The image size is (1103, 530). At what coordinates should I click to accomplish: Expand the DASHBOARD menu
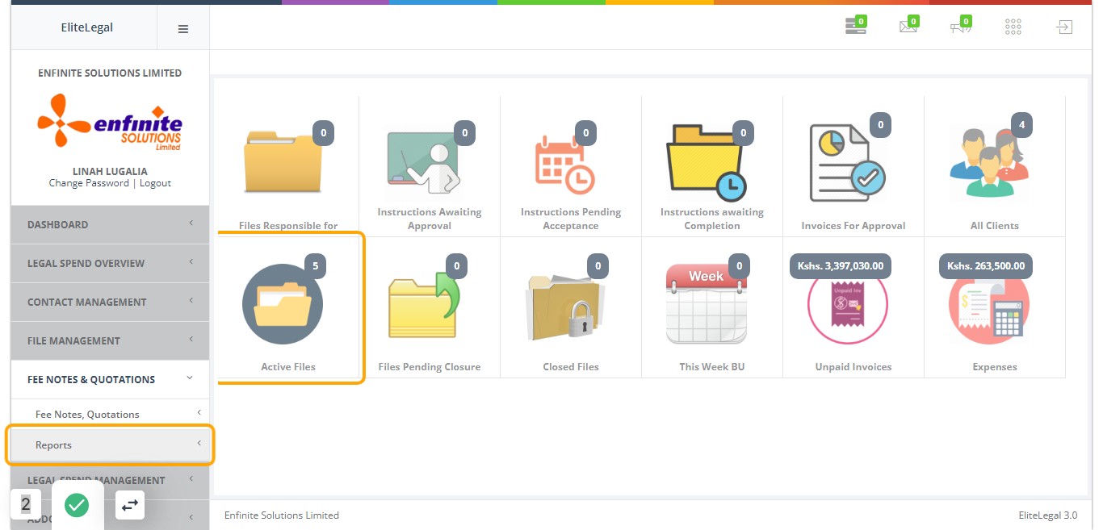click(x=110, y=224)
